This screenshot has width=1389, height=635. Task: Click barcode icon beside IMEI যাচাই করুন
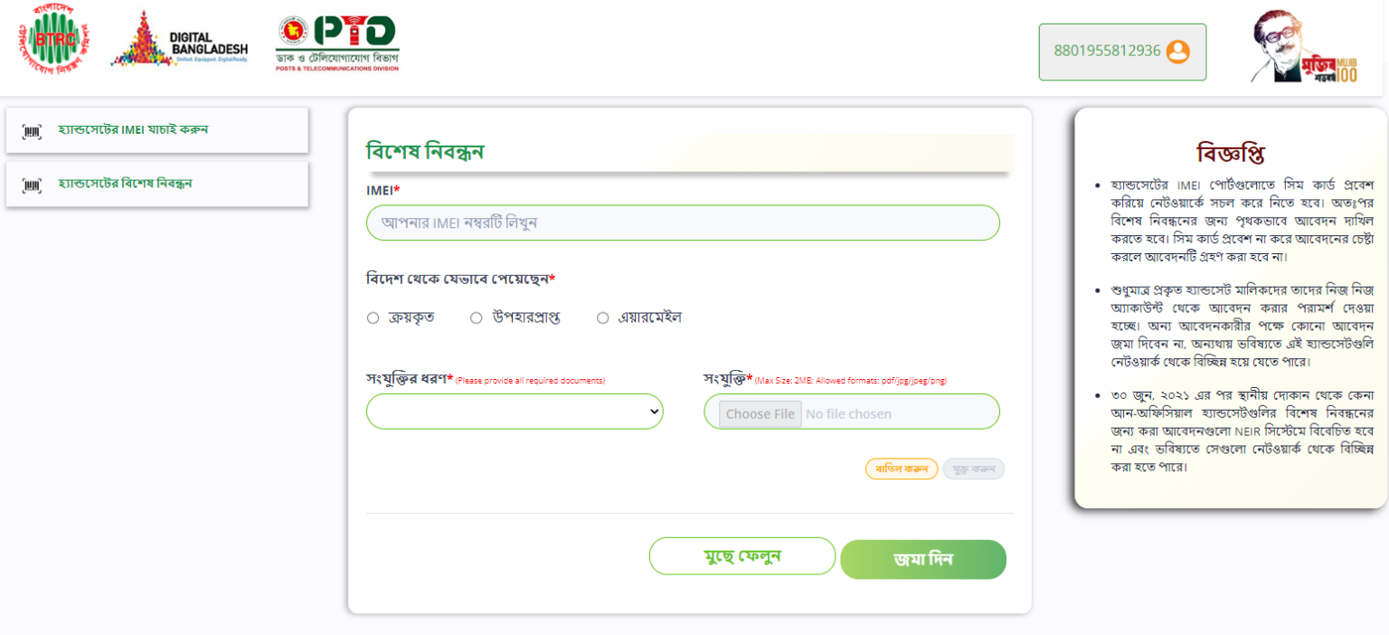(x=32, y=131)
